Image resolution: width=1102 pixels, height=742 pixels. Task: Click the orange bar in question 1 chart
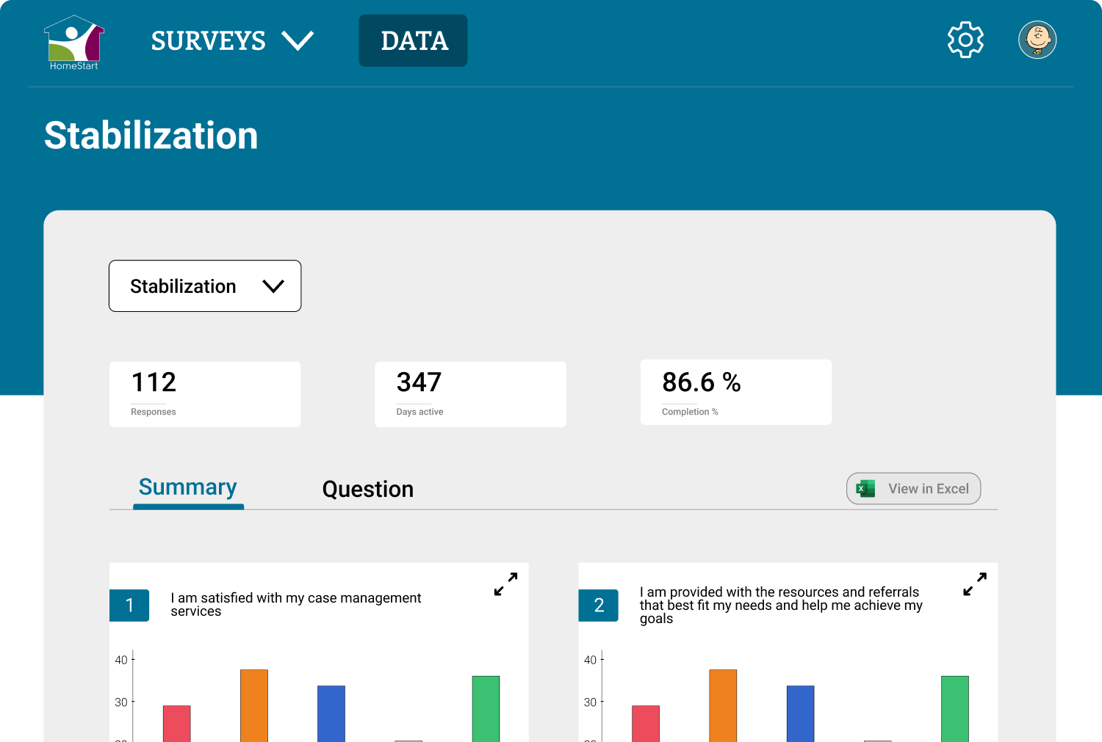[254, 705]
